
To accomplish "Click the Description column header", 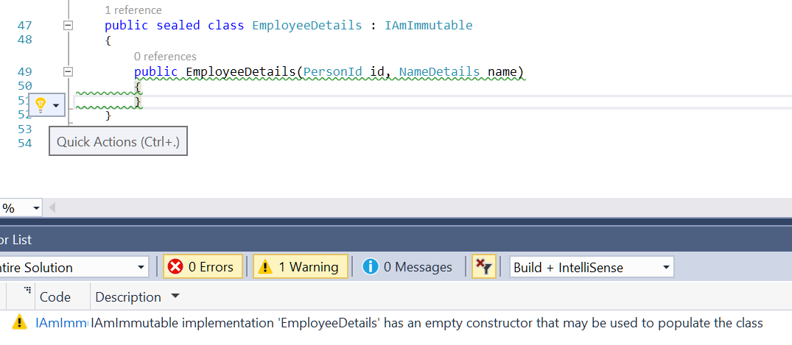I will click(x=128, y=297).
